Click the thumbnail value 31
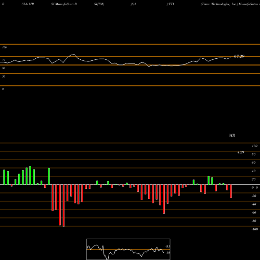The height and width of the screenshot is (260, 260). pos(168,246)
